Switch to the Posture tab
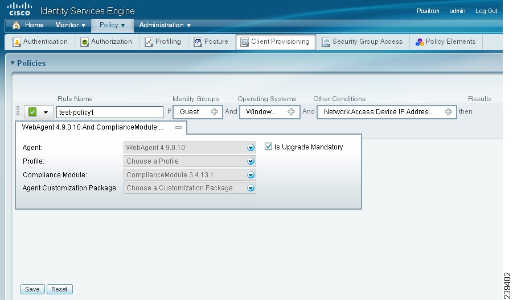This screenshot has height=300, width=513. tap(211, 42)
